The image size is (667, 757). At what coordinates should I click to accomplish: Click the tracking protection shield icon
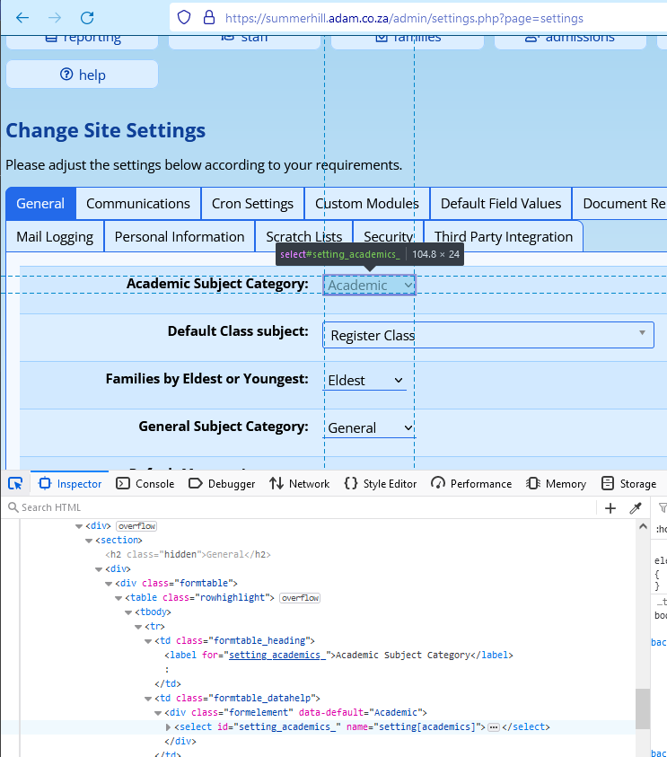(x=184, y=18)
